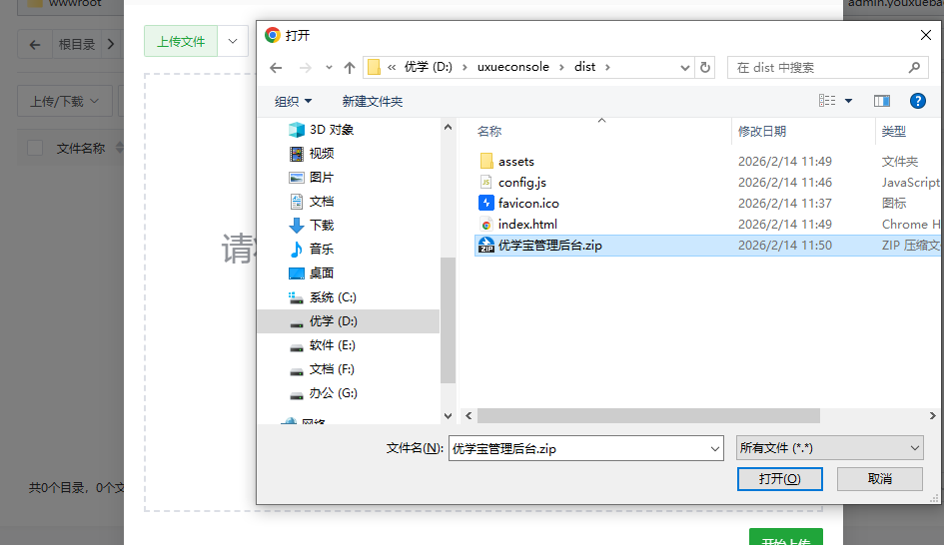Viewport: 944px width, 545px height.
Task: Select index.html Chrome file icon
Action: 486,225
